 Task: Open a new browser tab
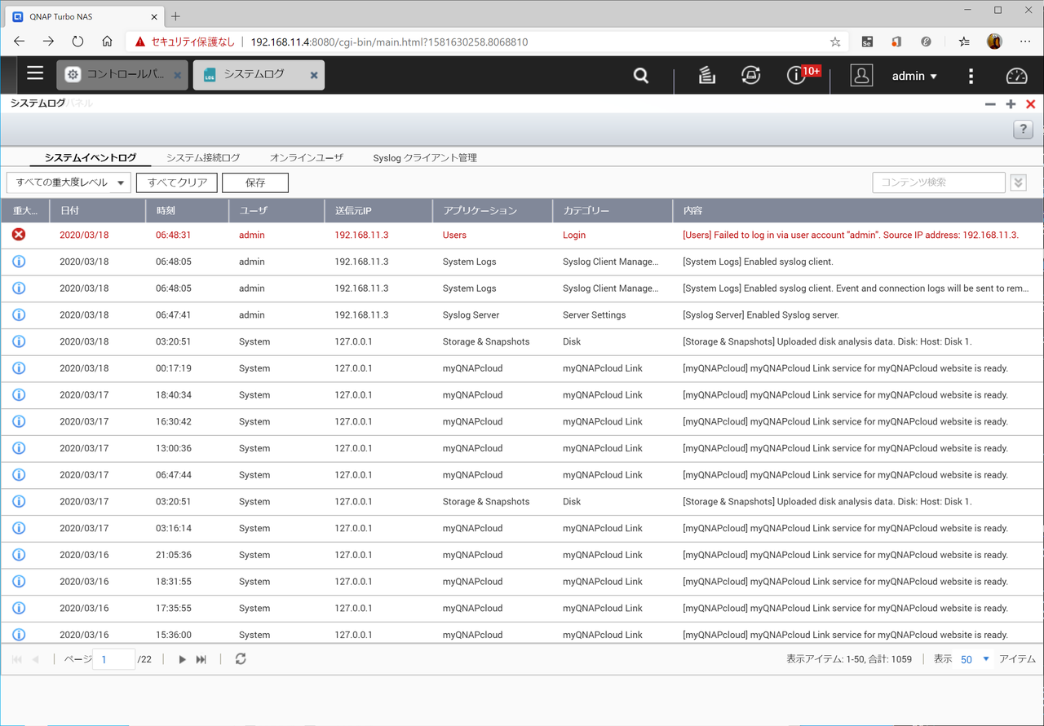tap(175, 16)
